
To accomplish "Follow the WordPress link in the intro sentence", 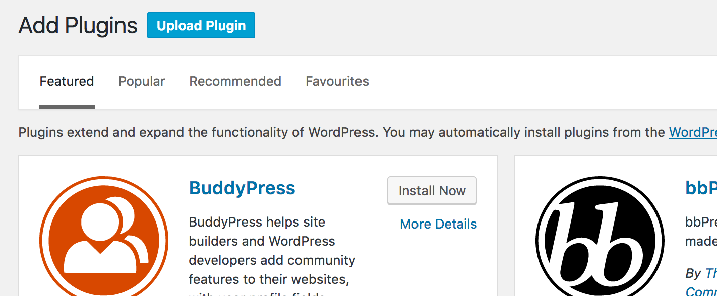I will point(693,133).
